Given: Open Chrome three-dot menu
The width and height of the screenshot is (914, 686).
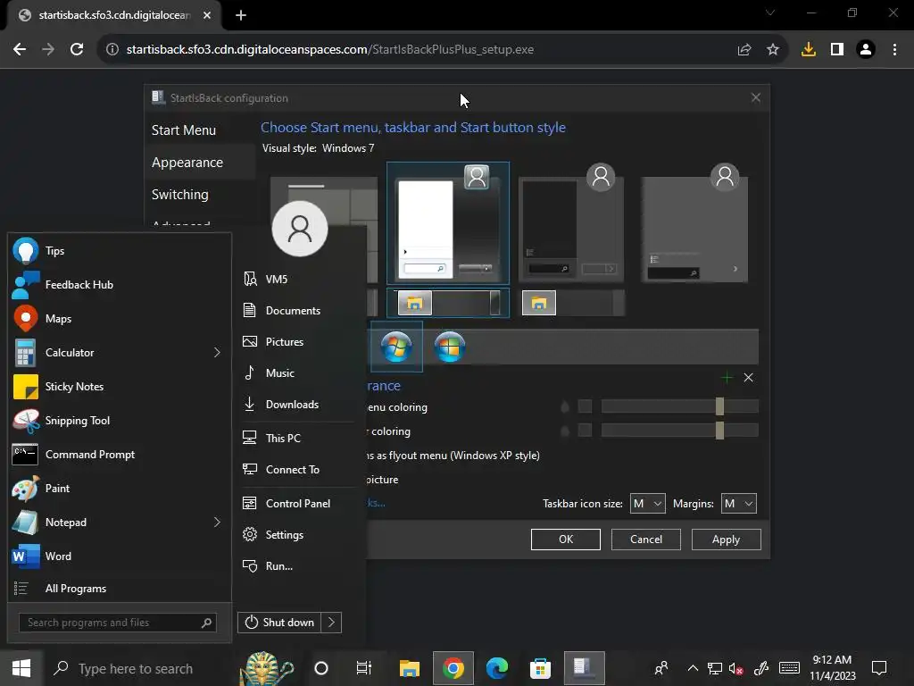Looking at the screenshot, I should click(894, 50).
